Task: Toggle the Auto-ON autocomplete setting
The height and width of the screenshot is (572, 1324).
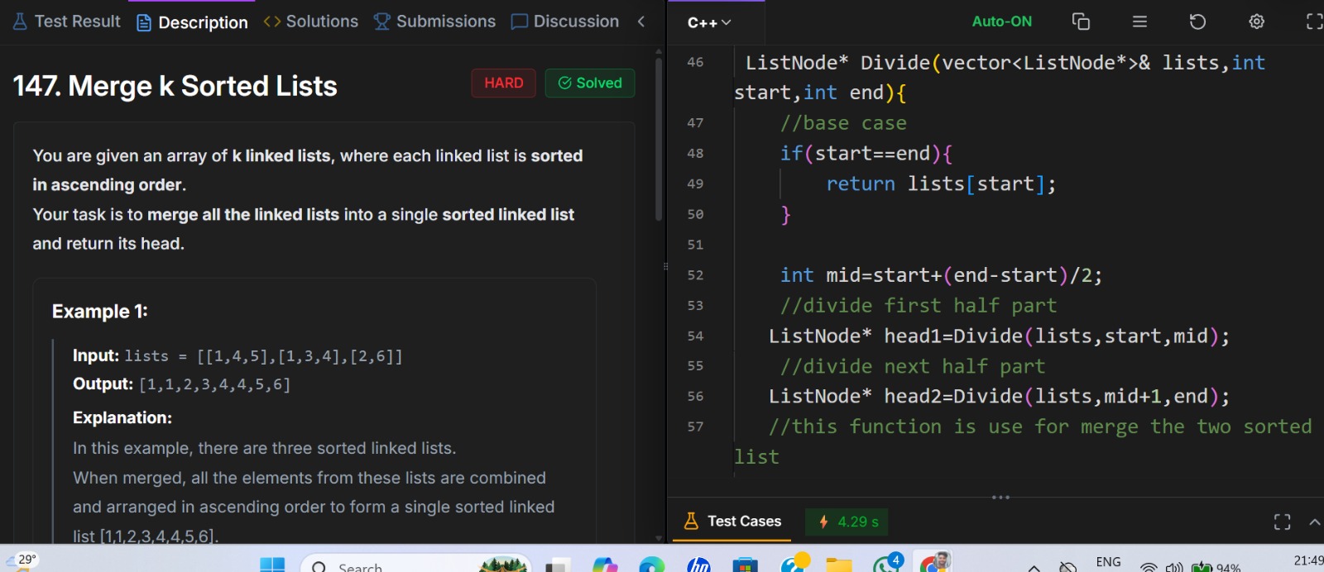Action: pyautogui.click(x=1001, y=21)
